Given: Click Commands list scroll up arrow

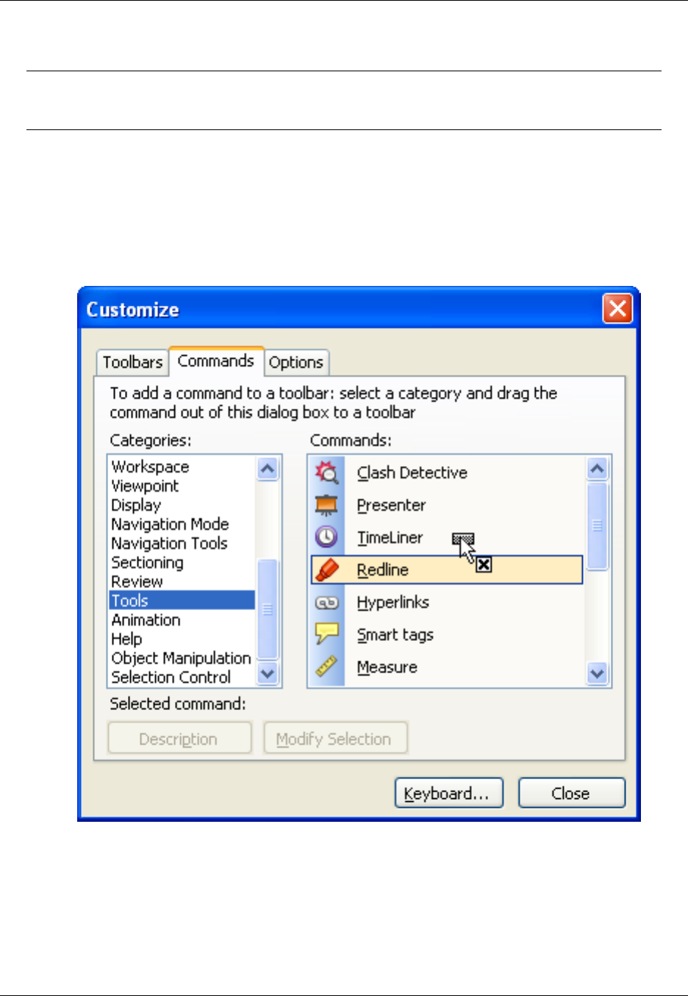Looking at the screenshot, I should click(598, 469).
